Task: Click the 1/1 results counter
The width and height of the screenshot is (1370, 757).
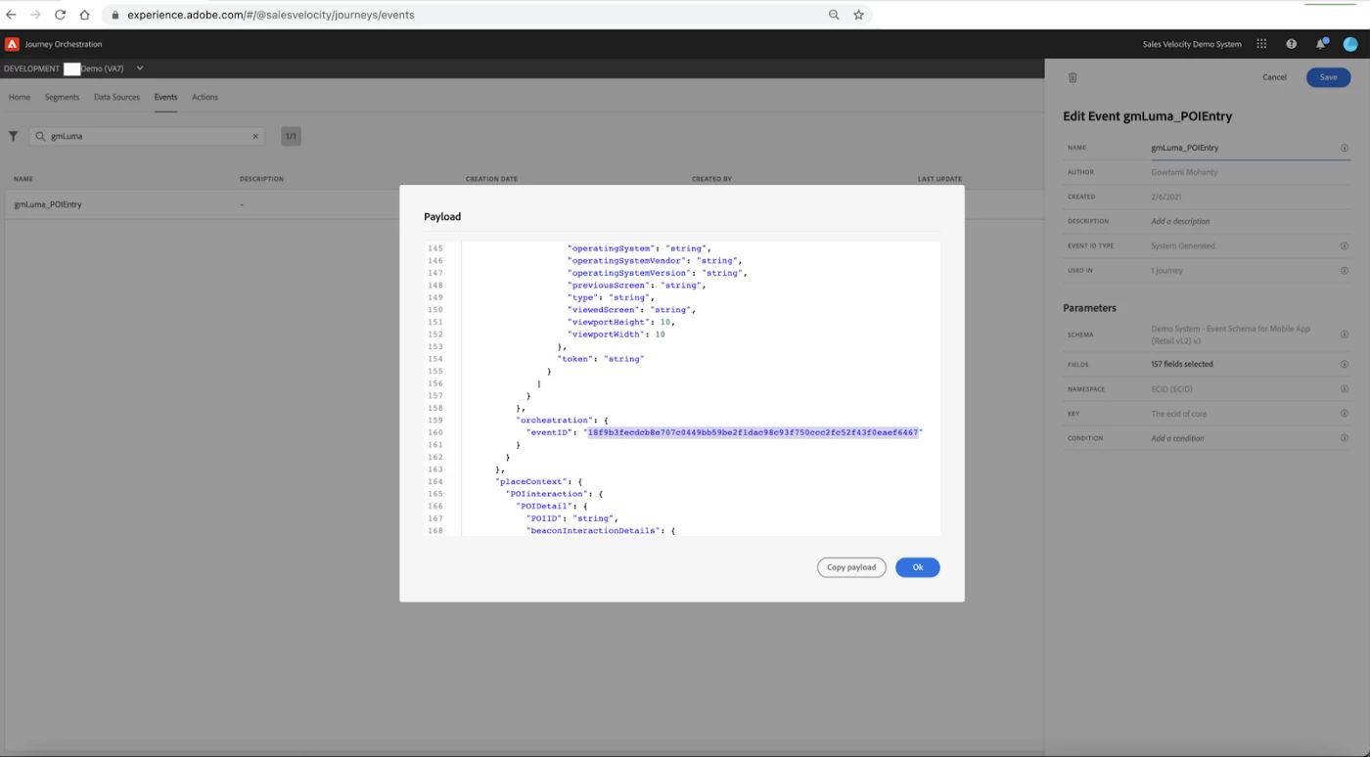Action: click(x=291, y=136)
